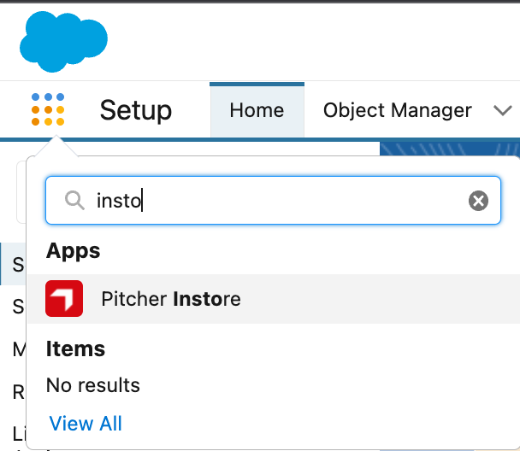Viewport: 520px width, 451px height.
Task: Click the View All link
Action: click(x=86, y=424)
